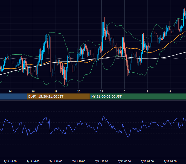186x164 pixels.
Task: Click the hour label 2 on price axis
Action: (x=147, y=92)
